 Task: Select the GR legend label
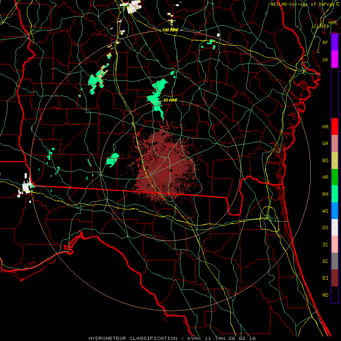pos(325,144)
